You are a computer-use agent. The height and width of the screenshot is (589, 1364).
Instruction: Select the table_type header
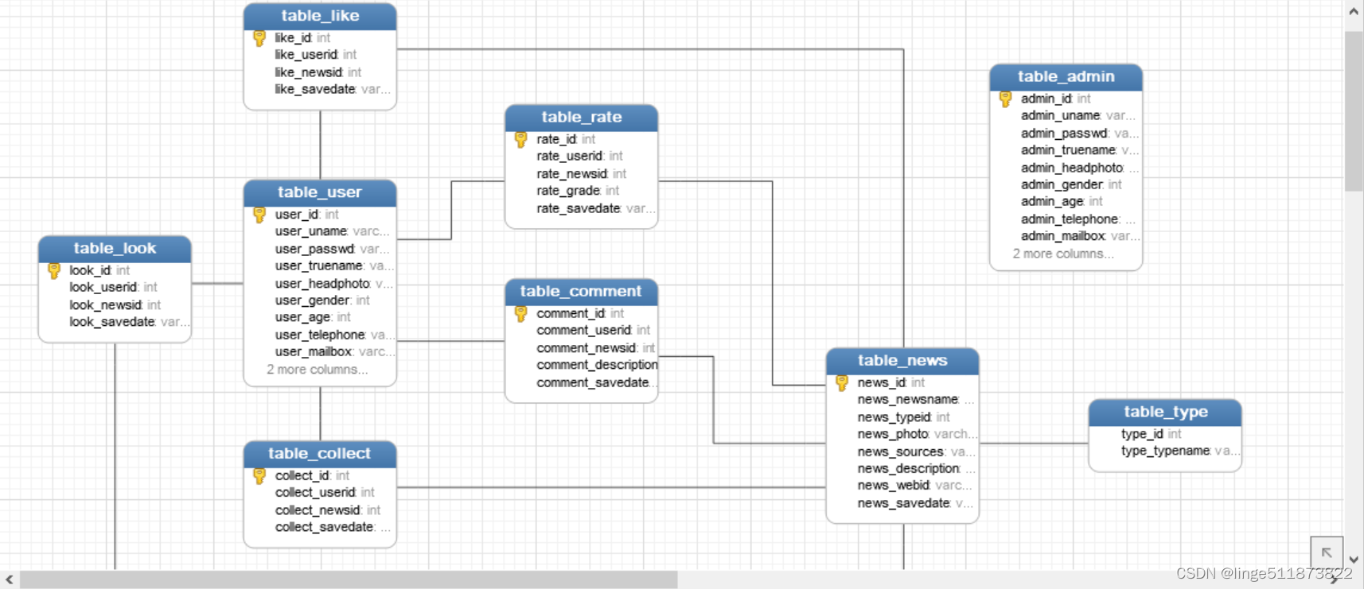pos(1165,413)
